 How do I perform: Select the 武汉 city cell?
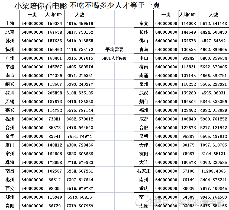click(144, 93)
